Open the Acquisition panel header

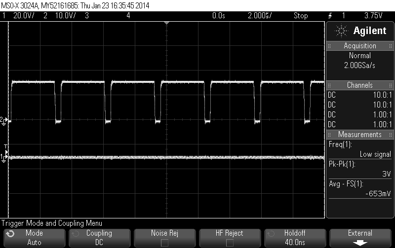point(360,46)
